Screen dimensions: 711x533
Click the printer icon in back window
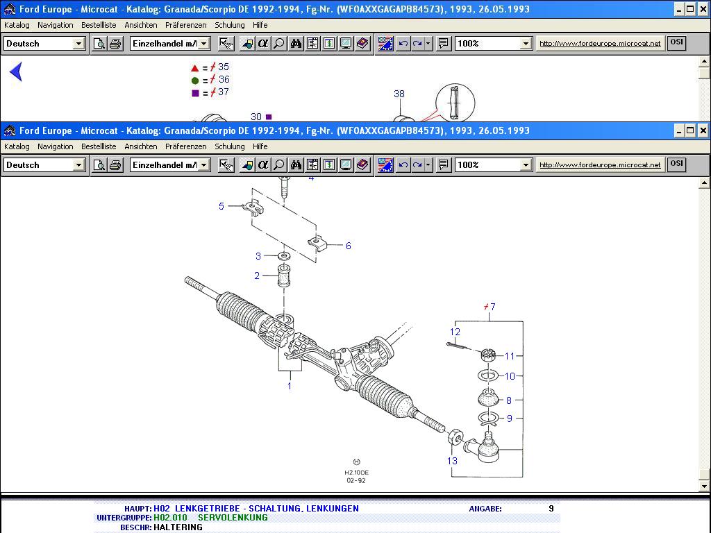click(x=115, y=44)
